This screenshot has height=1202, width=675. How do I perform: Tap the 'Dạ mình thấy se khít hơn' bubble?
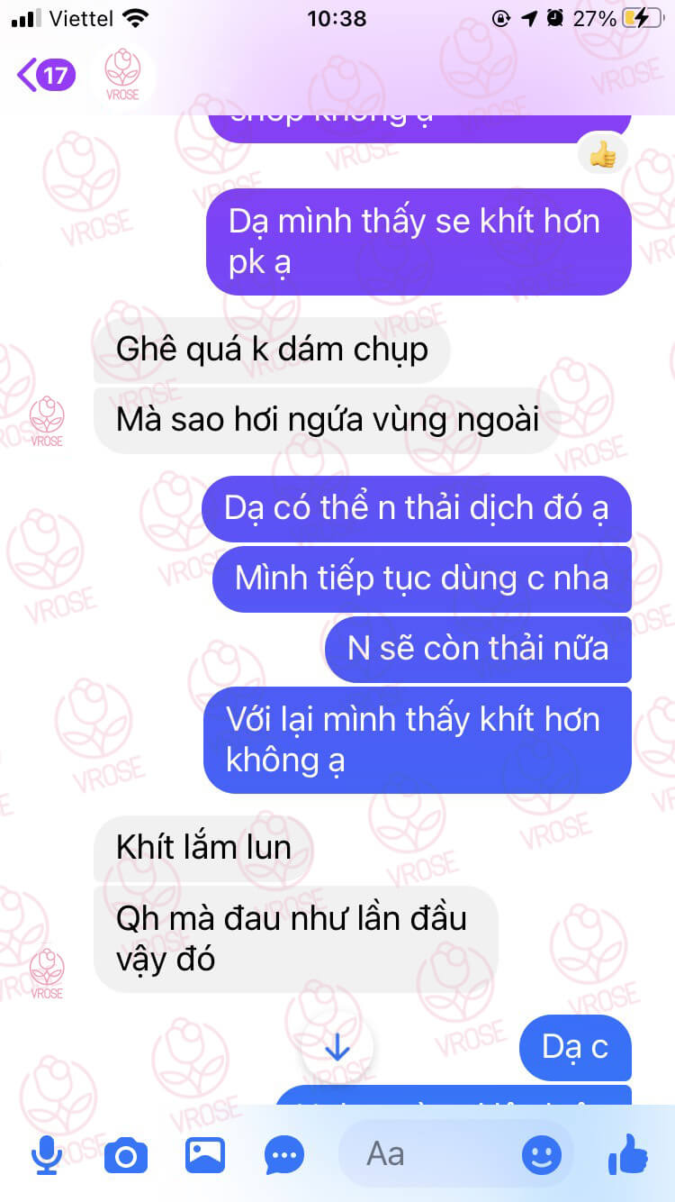tap(418, 241)
